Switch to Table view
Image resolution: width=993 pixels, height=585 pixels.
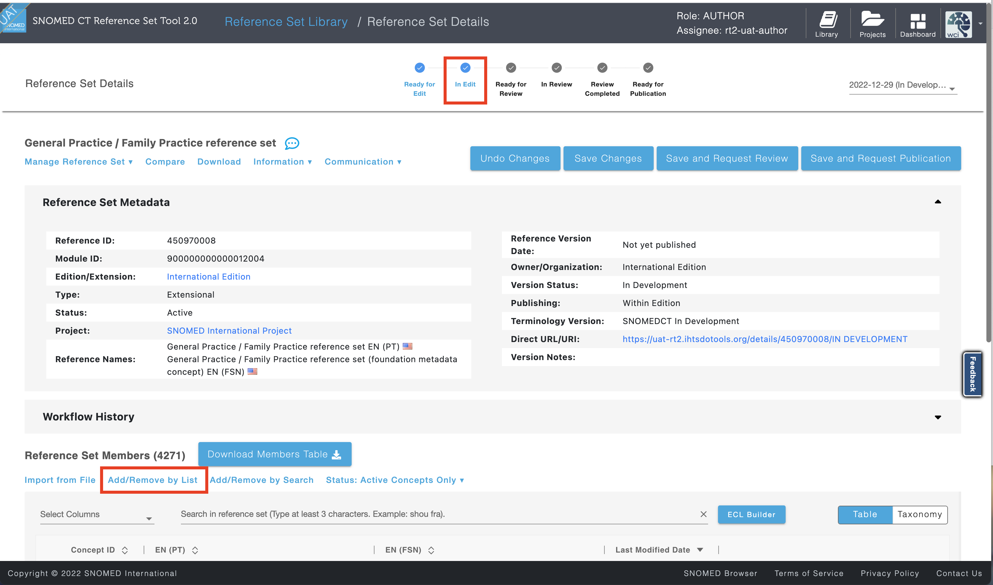click(865, 514)
